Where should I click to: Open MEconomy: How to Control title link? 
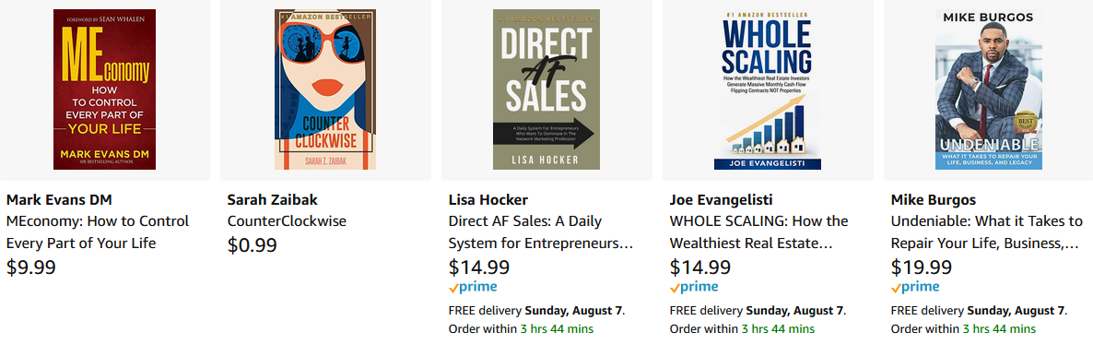click(x=98, y=232)
